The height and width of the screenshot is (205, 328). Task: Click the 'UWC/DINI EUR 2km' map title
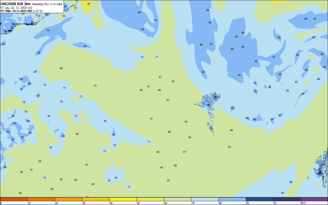click(15, 4)
